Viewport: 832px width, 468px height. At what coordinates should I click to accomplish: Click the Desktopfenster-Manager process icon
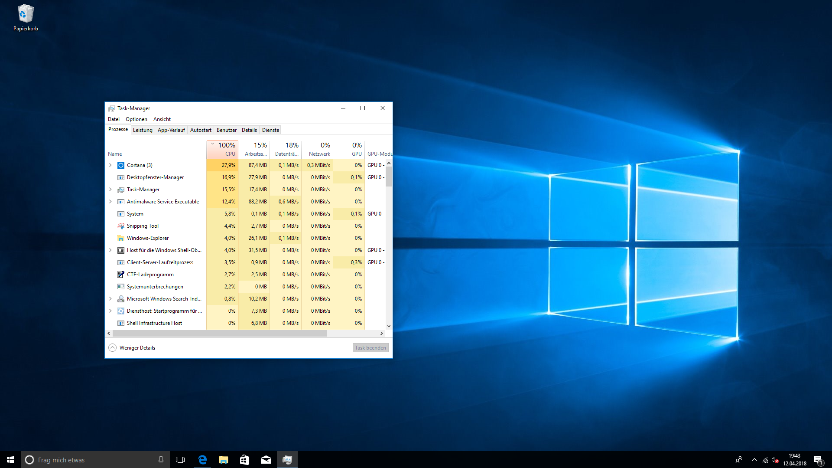click(121, 177)
